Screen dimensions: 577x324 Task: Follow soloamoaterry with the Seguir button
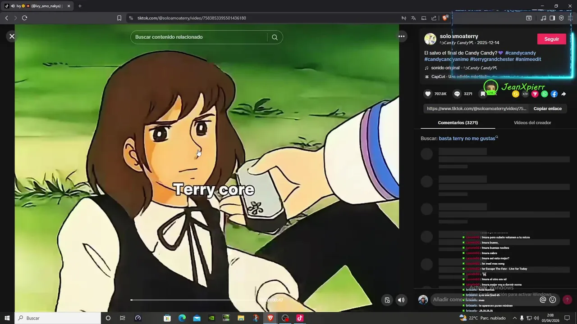[551, 39]
